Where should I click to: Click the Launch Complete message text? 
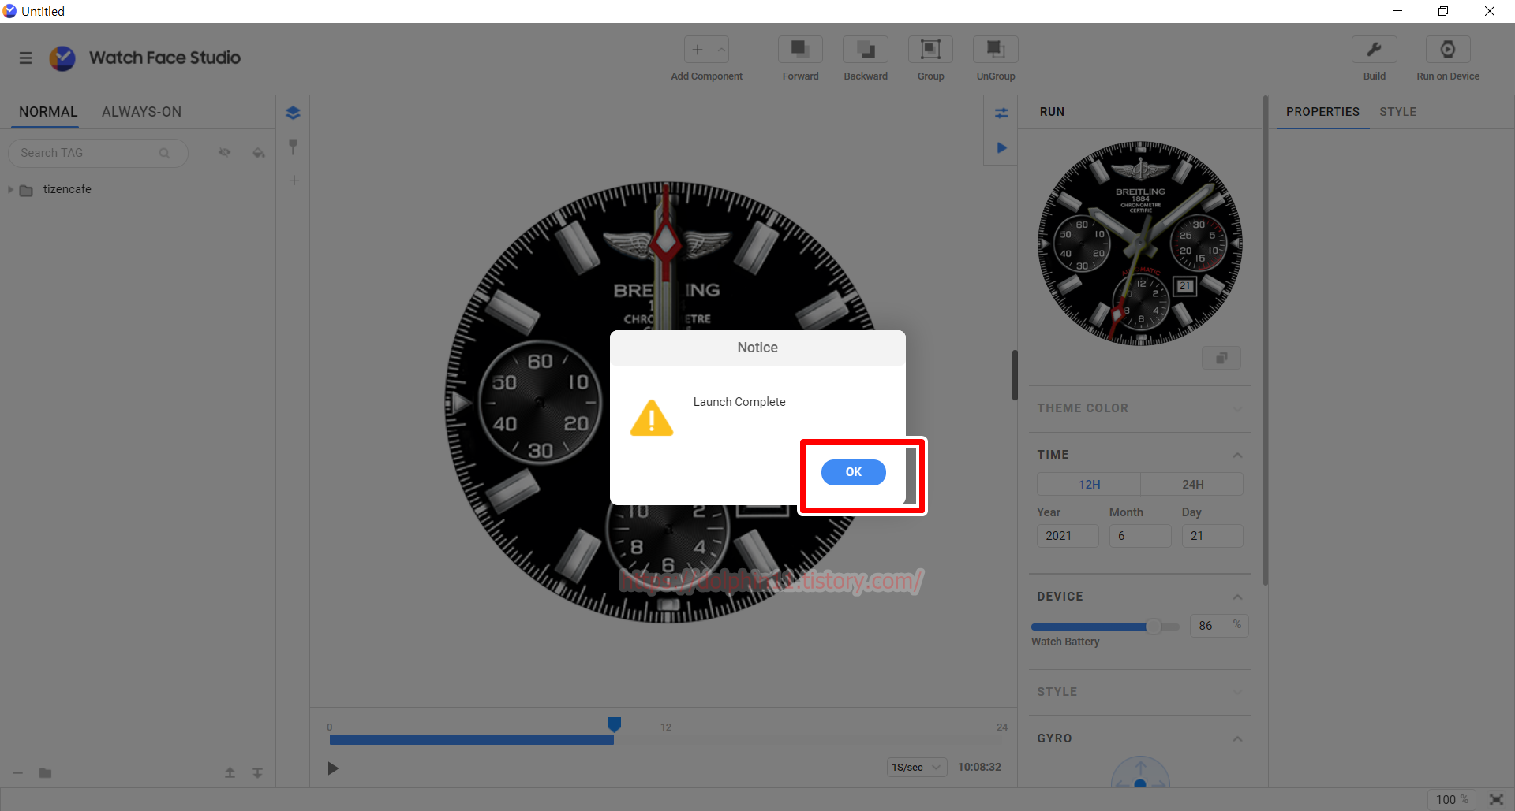pyautogui.click(x=739, y=402)
